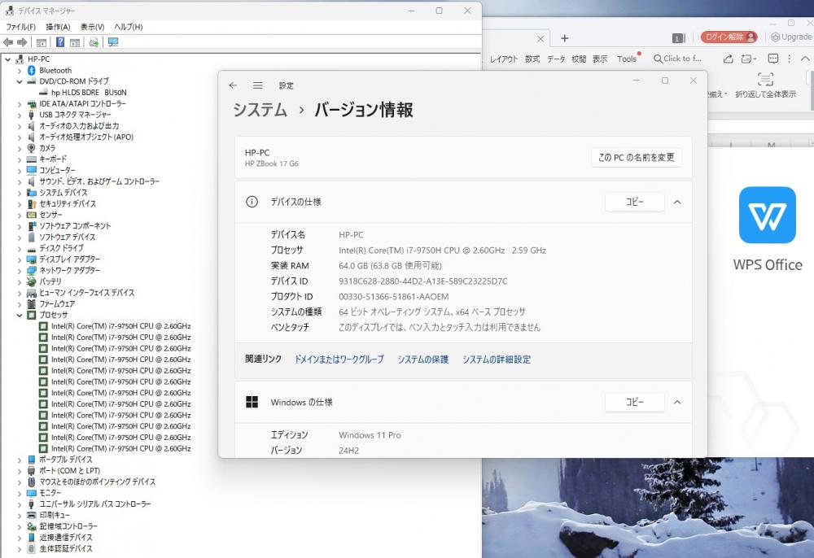Close the open WPS document tab

click(540, 38)
